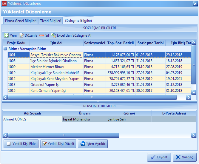199x164 pixels.
Task: Sort by Proje Kodu column header
Action: click(x=16, y=43)
